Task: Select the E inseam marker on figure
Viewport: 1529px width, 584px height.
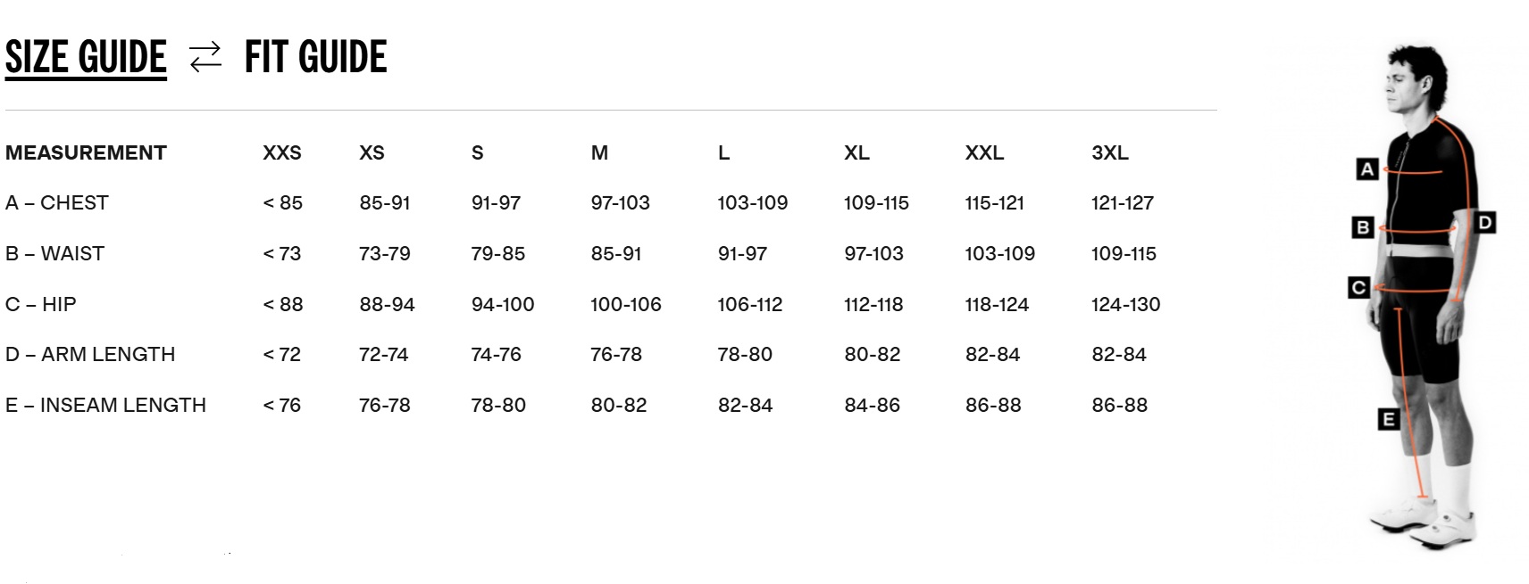Action: click(x=1387, y=419)
